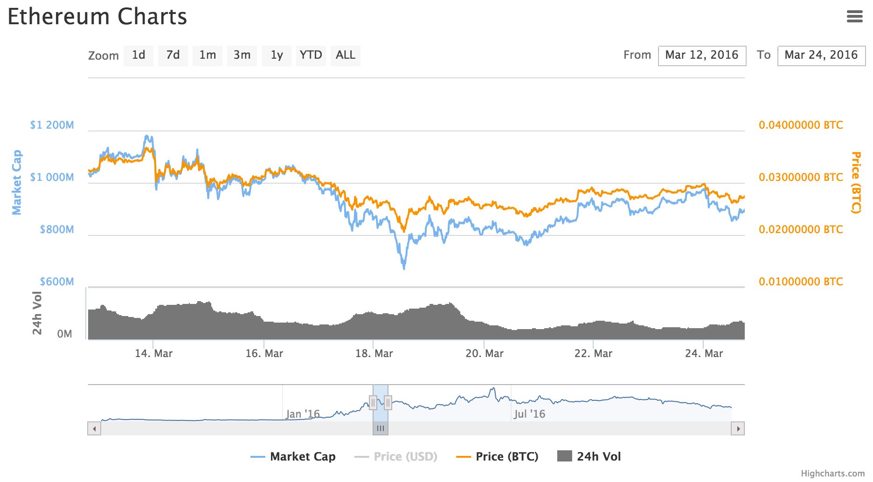Show ALL data using the zoom button
Viewport: 873px width, 482px height.
point(345,55)
